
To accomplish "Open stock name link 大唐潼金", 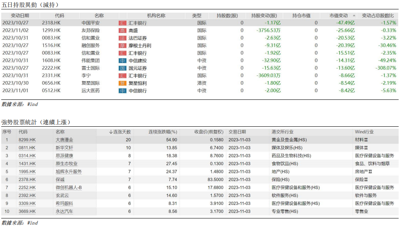I will [64, 140].
